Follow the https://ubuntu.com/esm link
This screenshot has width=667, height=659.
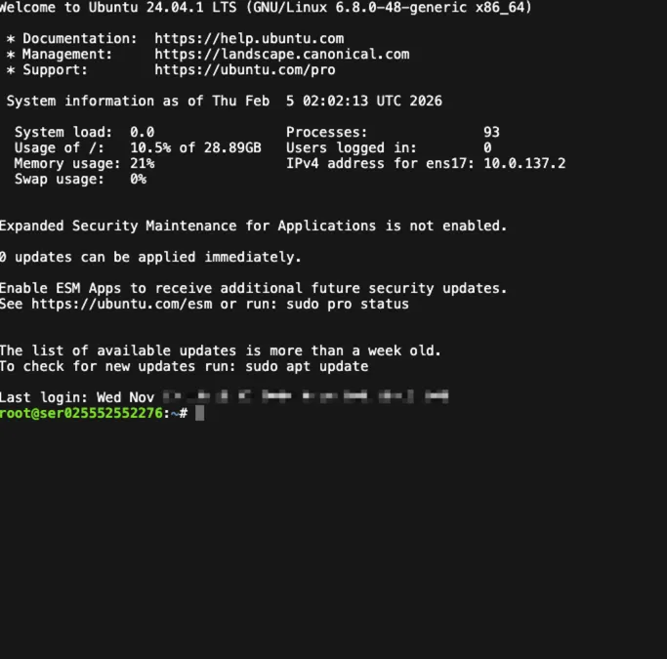113,304
